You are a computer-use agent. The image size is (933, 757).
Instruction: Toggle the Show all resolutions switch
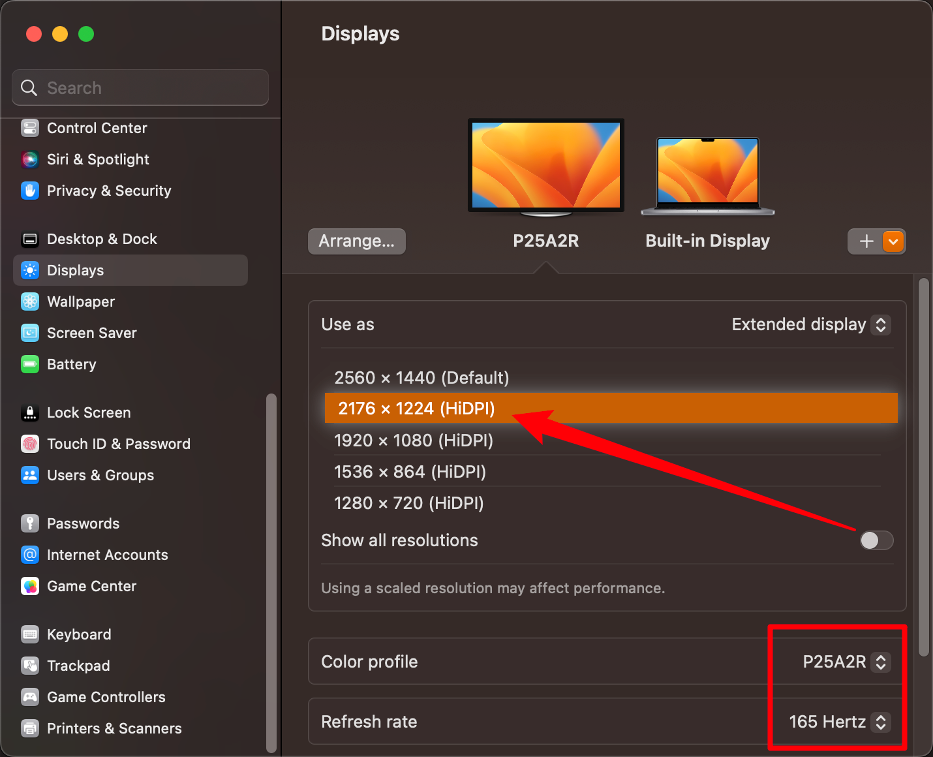click(876, 540)
